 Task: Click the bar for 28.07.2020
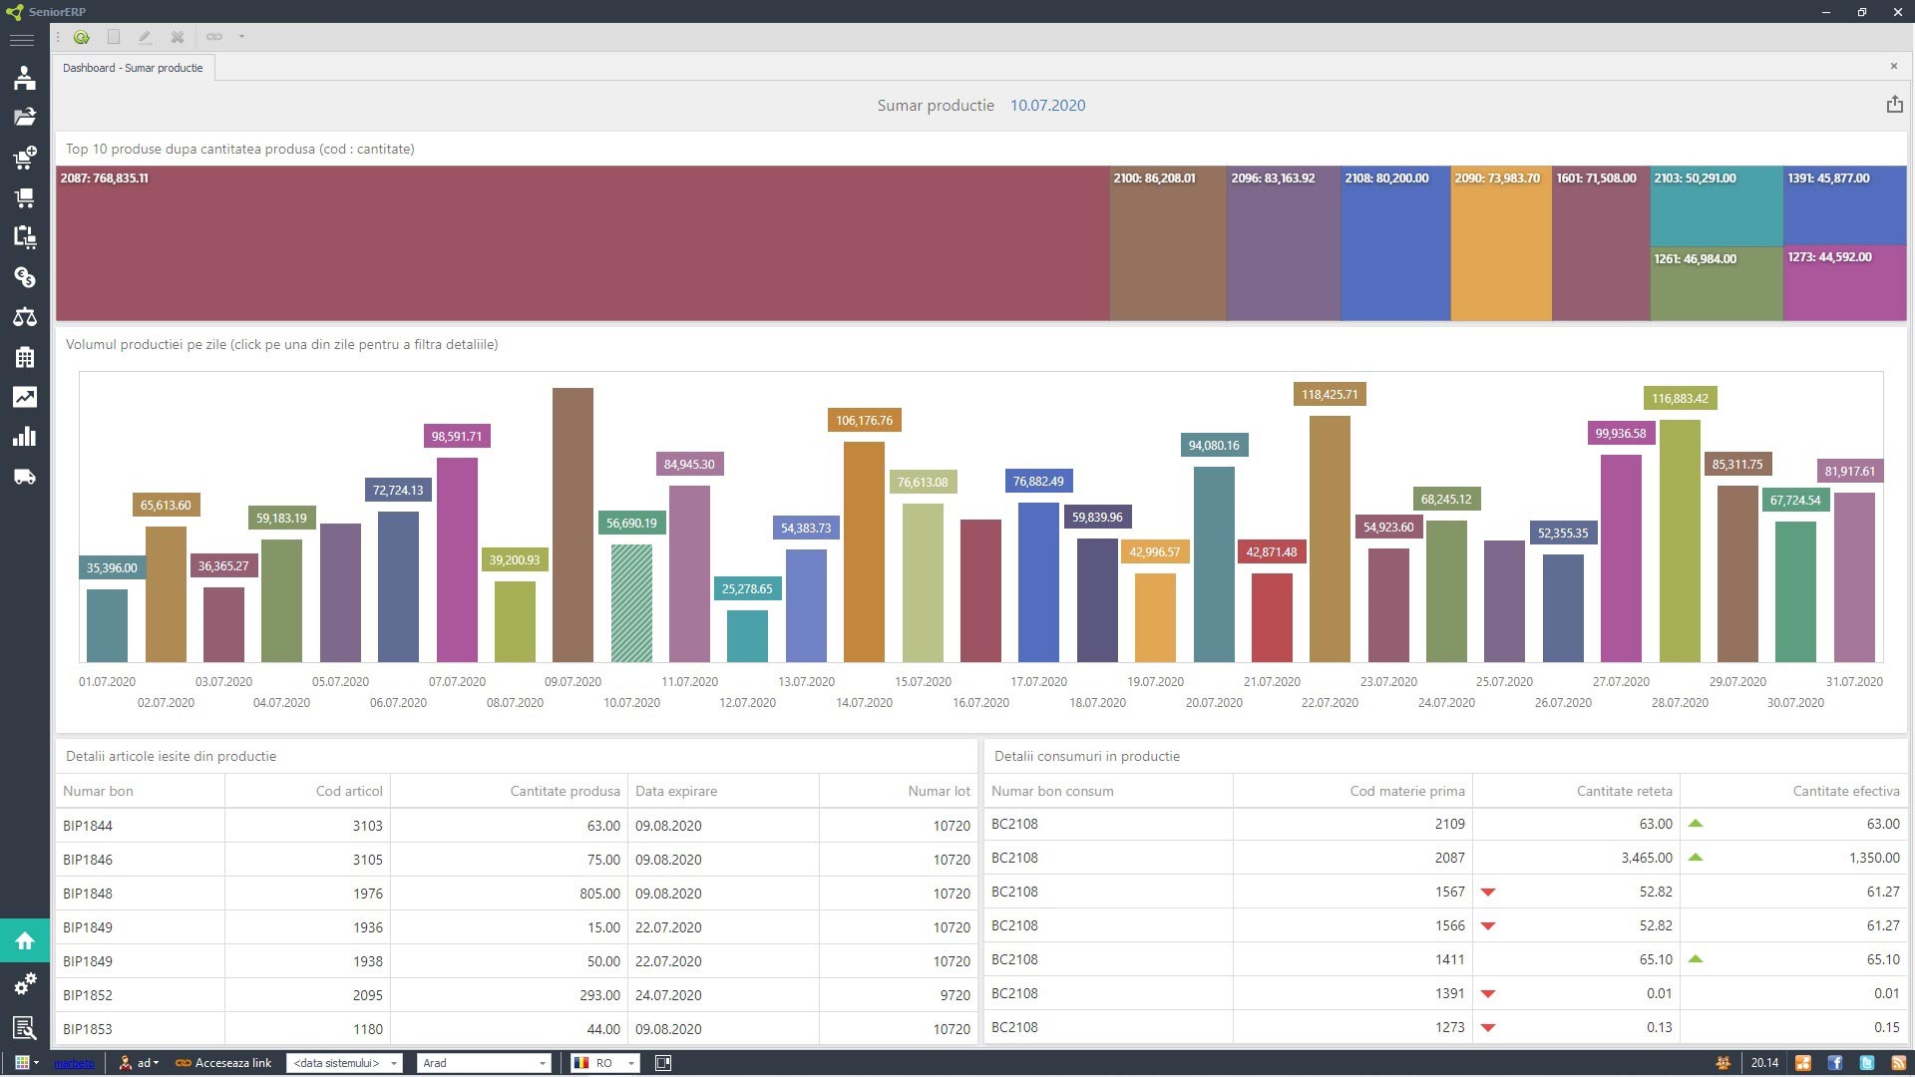(1680, 540)
